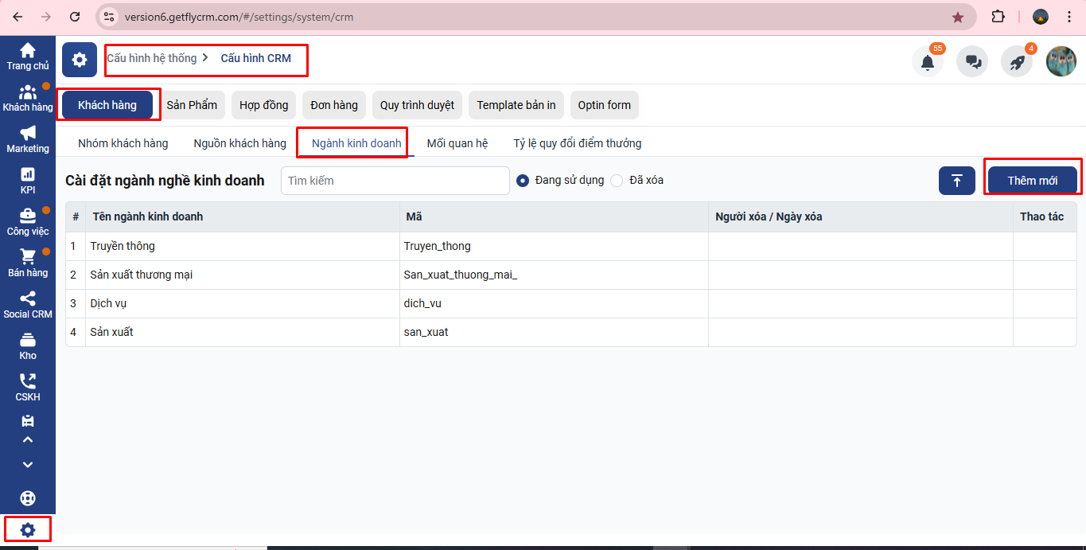
Task: Open CSKH phone icon in sidebar
Action: [x=28, y=387]
